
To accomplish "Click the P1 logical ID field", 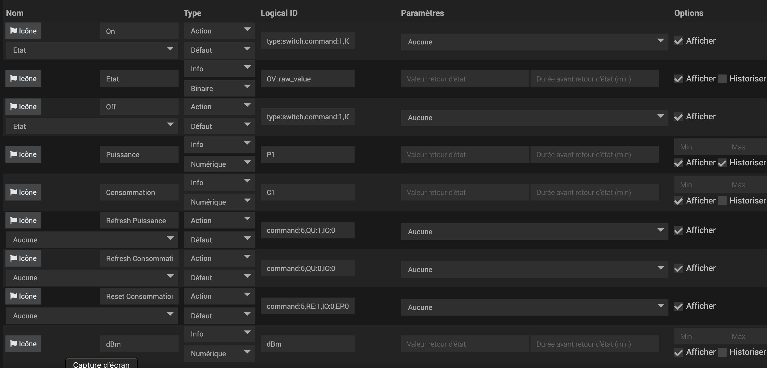I will click(x=307, y=155).
